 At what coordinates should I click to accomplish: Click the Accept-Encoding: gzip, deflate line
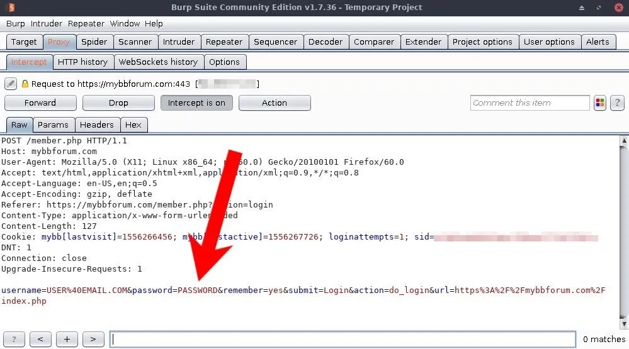pyautogui.click(x=77, y=194)
